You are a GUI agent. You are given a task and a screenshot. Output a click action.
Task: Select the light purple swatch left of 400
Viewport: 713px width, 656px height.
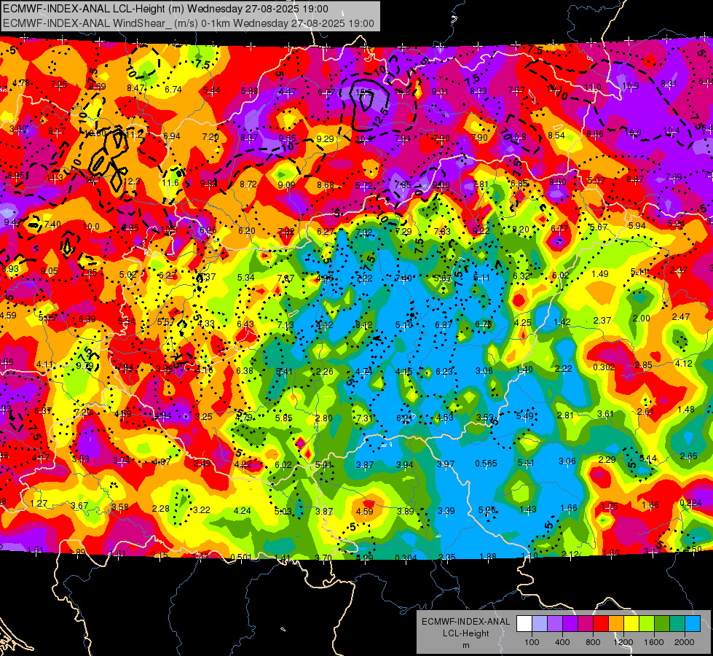(x=555, y=624)
